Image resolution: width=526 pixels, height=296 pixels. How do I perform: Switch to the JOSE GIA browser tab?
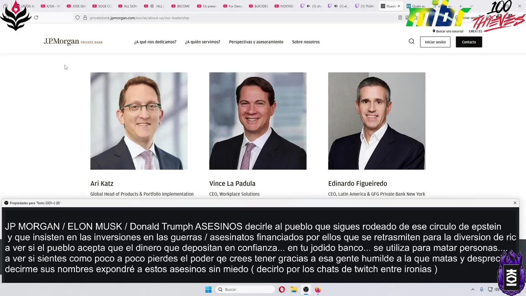[x=76, y=6]
